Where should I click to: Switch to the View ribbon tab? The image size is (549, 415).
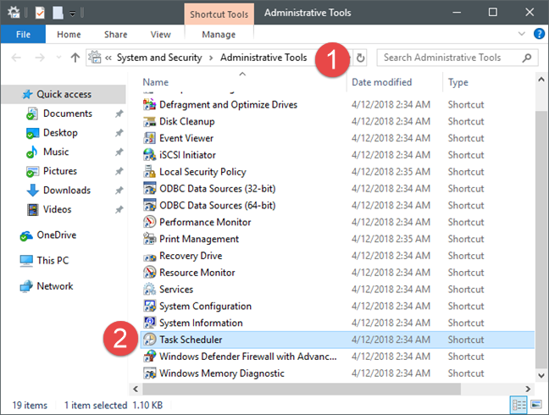[x=161, y=34]
